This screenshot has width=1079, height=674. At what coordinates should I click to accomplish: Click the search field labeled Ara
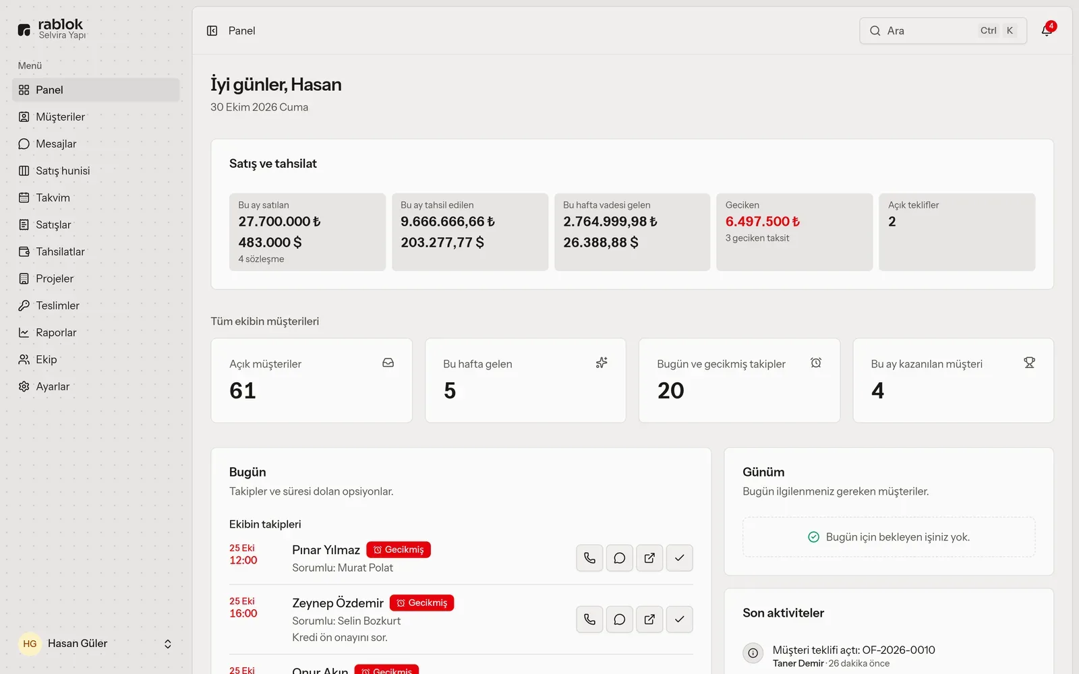click(x=943, y=31)
